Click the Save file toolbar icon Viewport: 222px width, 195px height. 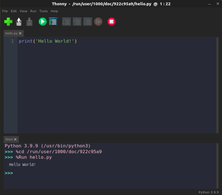pyautogui.click(x=29, y=22)
